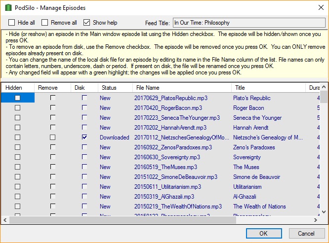
Task: Select the Zeno's Paradoxes title cell
Action: 254,147
